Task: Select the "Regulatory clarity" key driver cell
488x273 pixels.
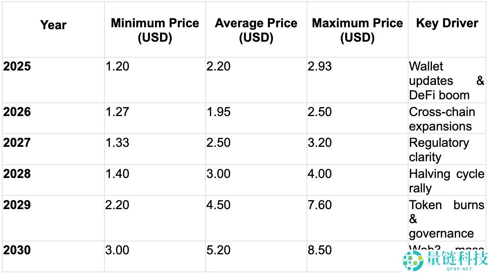Action: (x=439, y=150)
